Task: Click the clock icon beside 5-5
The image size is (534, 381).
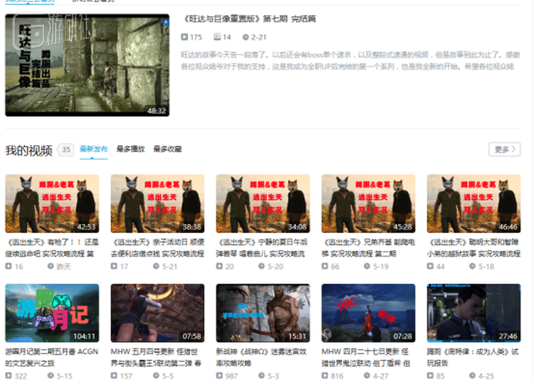Action: (x=156, y=375)
